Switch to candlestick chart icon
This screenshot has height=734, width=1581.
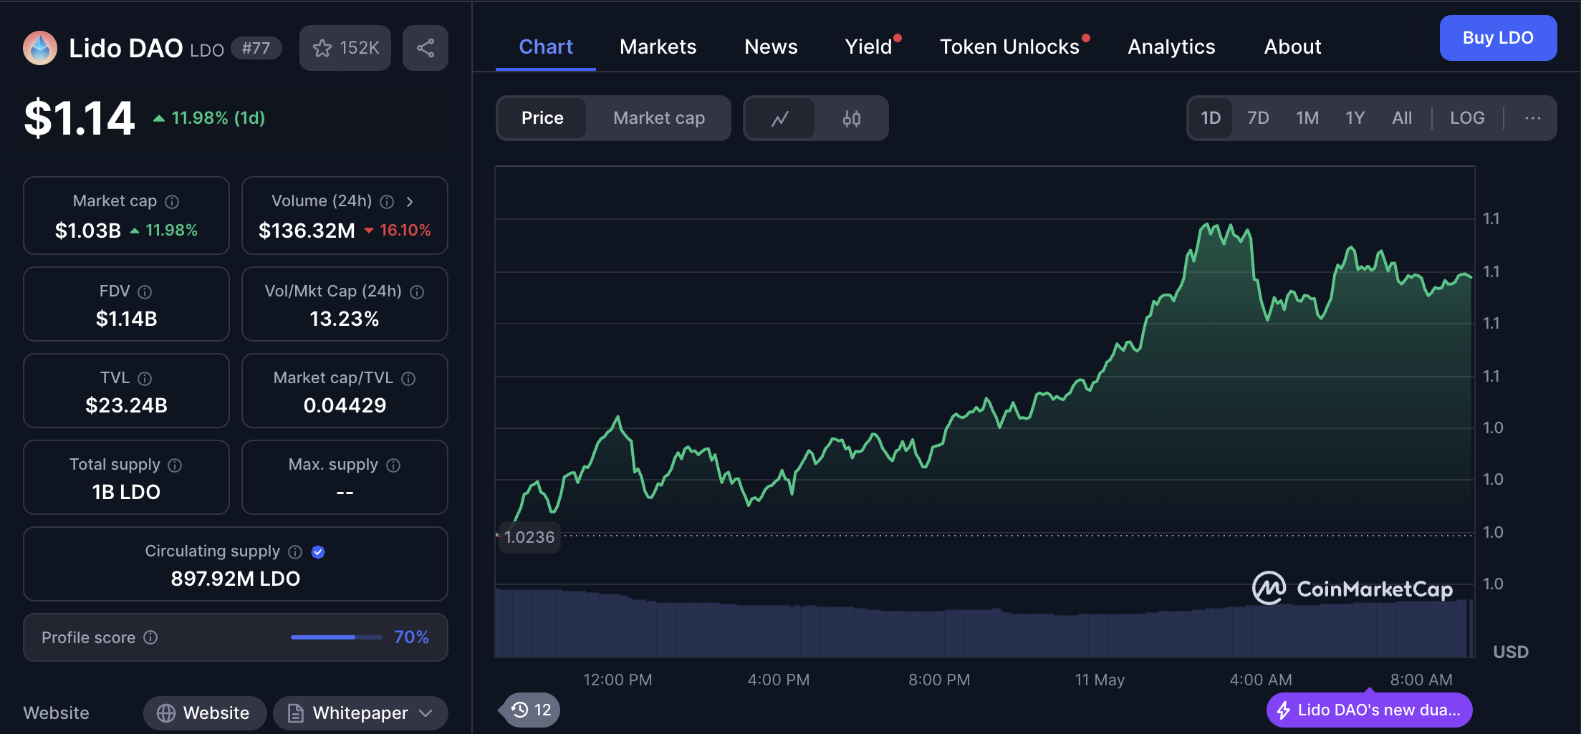pos(851,118)
